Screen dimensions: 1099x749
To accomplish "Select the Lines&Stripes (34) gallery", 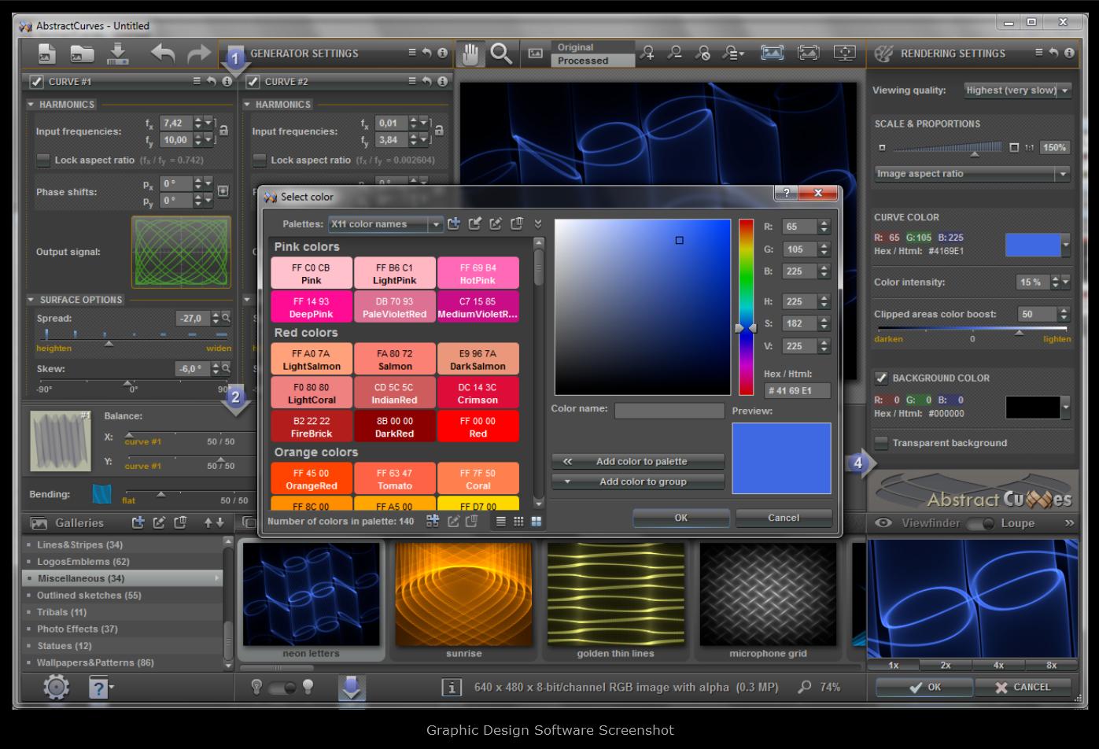I will tap(124, 544).
